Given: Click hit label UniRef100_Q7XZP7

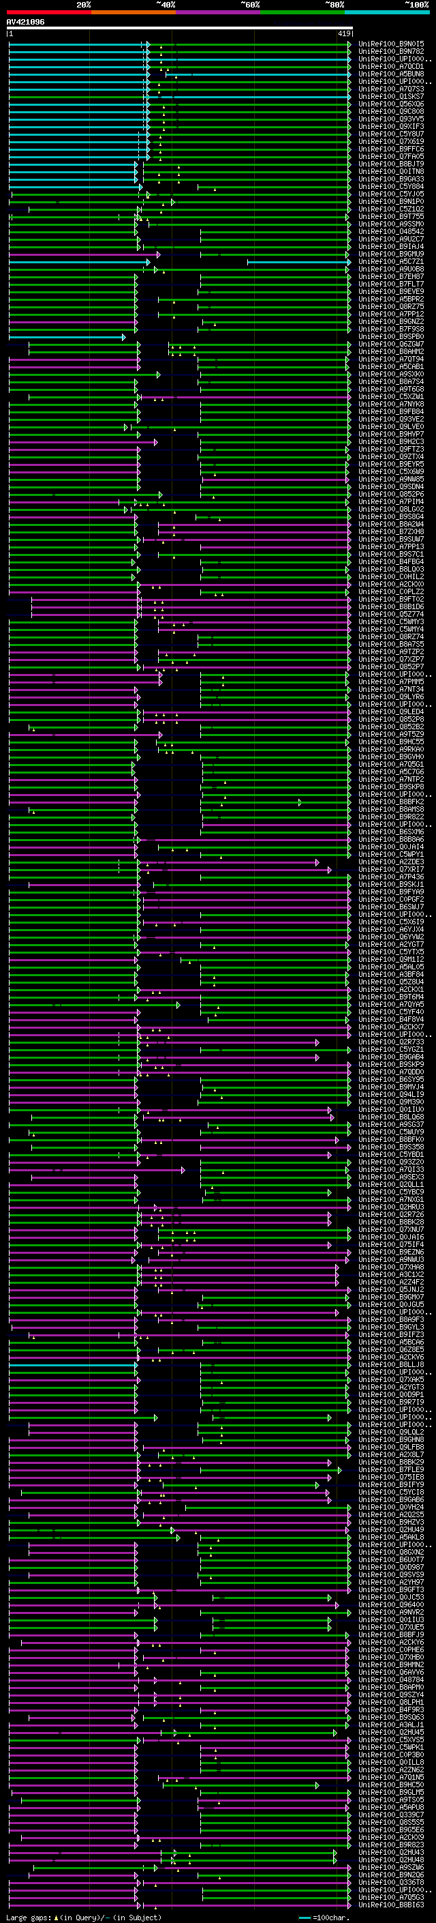Looking at the screenshot, I should [391, 660].
